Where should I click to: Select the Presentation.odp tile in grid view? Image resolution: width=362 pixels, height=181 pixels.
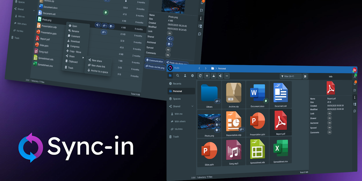point(234,123)
